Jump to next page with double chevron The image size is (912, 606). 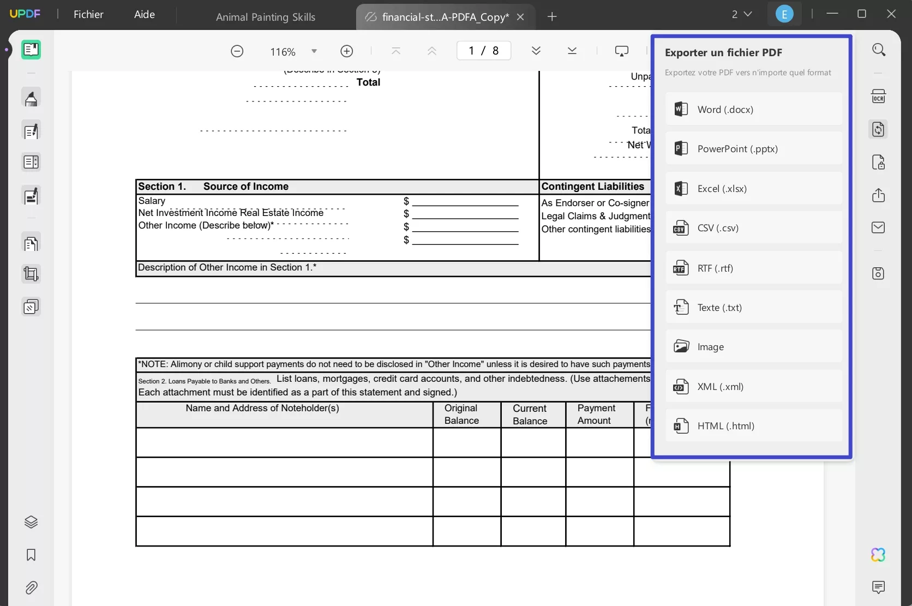point(536,50)
